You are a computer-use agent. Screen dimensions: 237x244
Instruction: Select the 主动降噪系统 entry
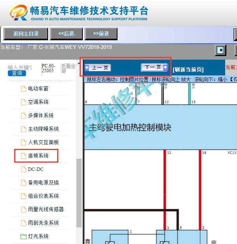point(43,129)
